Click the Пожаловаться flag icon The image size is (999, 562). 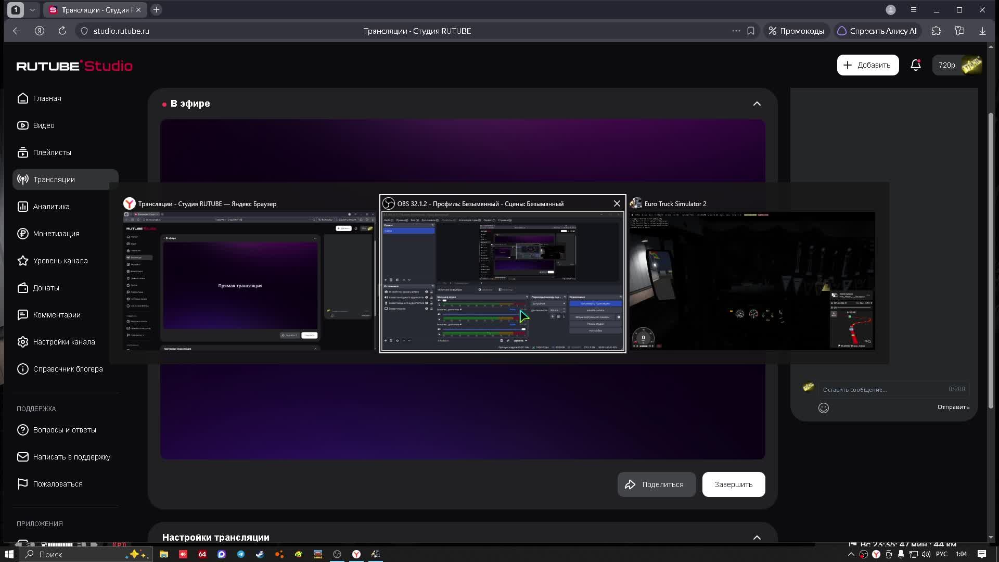pyautogui.click(x=22, y=484)
